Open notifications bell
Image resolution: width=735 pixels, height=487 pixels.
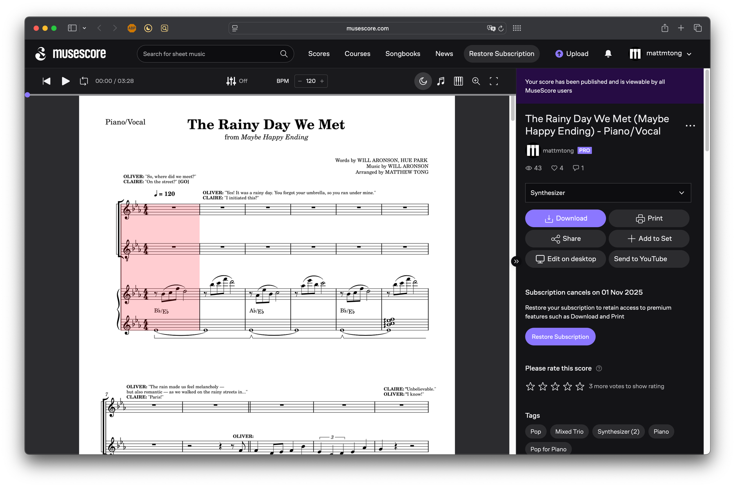(608, 54)
